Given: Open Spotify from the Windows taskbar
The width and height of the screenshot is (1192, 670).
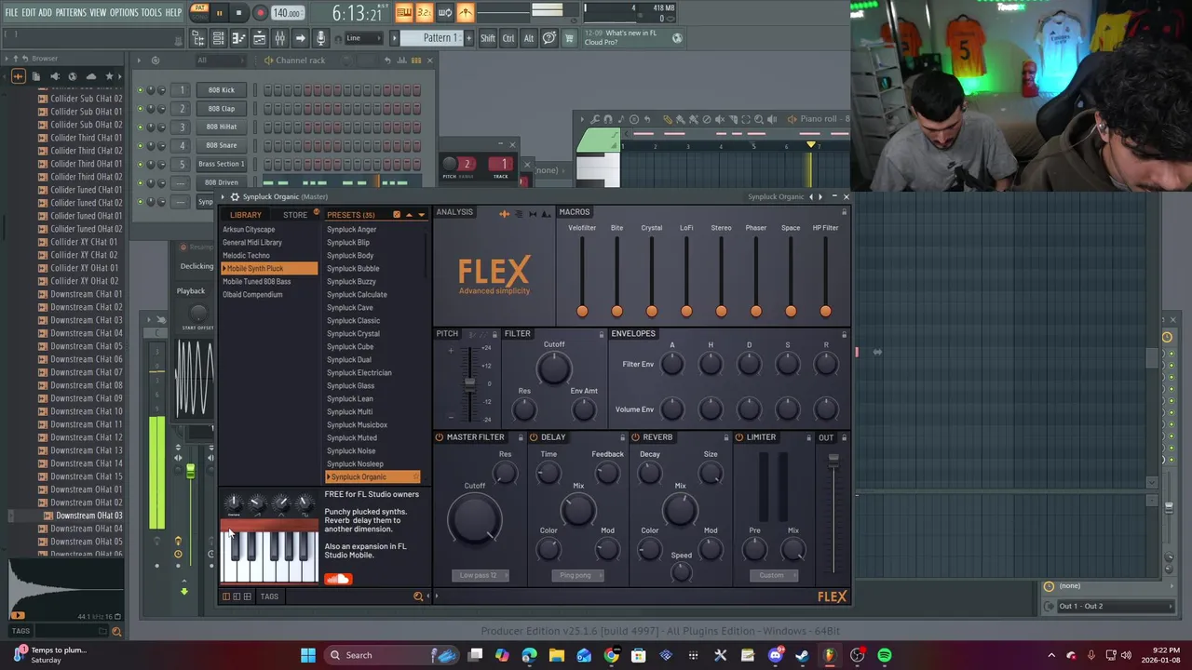Looking at the screenshot, I should click(884, 655).
